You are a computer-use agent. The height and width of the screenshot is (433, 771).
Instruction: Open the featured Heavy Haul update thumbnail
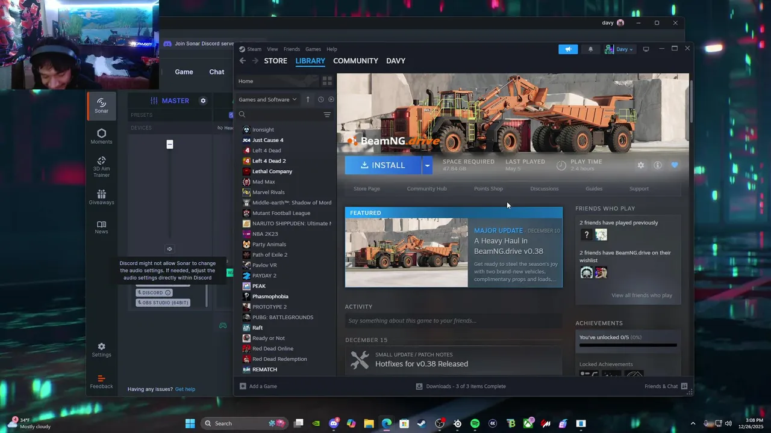407,253
